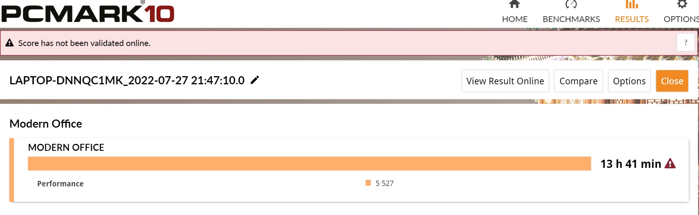The width and height of the screenshot is (699, 215).
Task: Click the Home house icon
Action: [514, 4]
